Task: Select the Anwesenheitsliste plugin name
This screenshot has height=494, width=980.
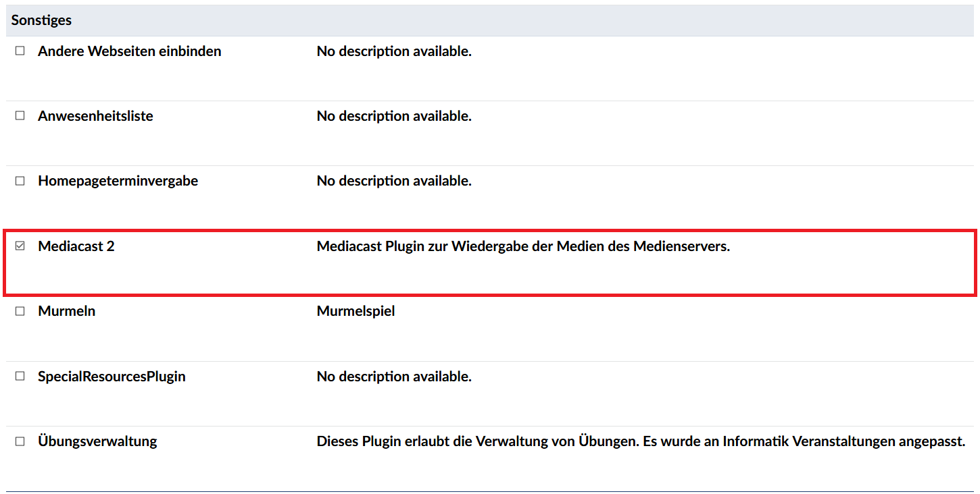Action: 95,116
